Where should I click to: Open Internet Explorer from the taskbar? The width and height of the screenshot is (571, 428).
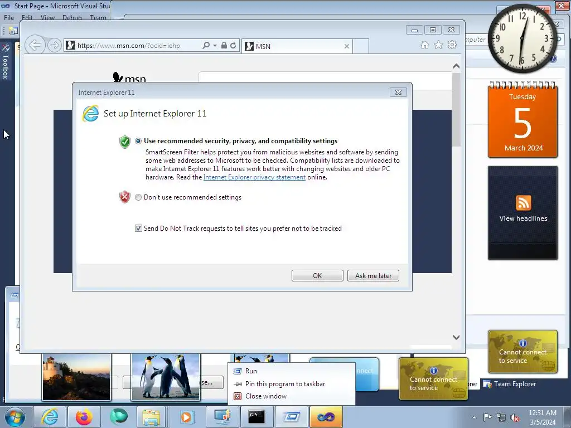coord(50,417)
